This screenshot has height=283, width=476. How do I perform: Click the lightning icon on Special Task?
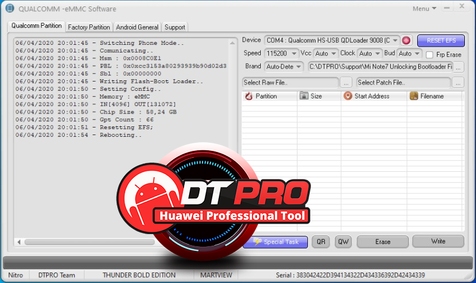(257, 242)
